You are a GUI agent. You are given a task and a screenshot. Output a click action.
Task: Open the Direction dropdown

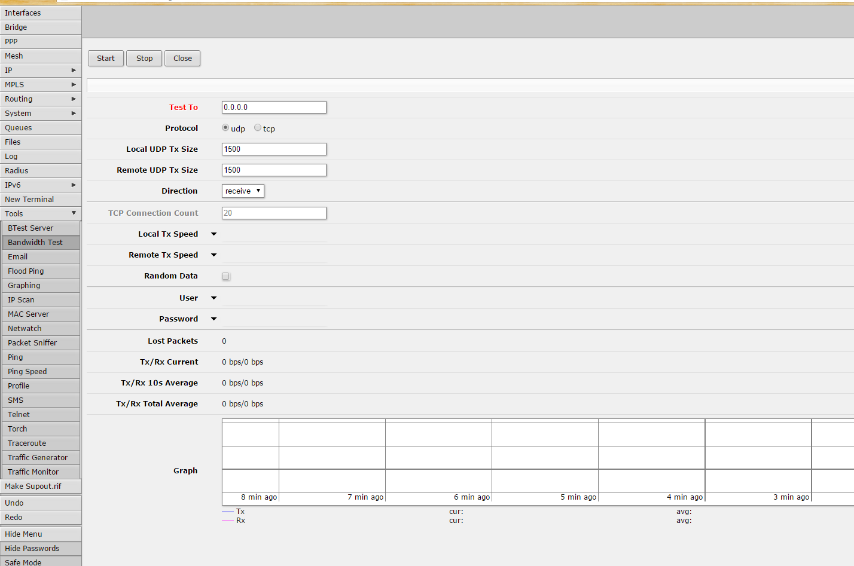tap(243, 191)
